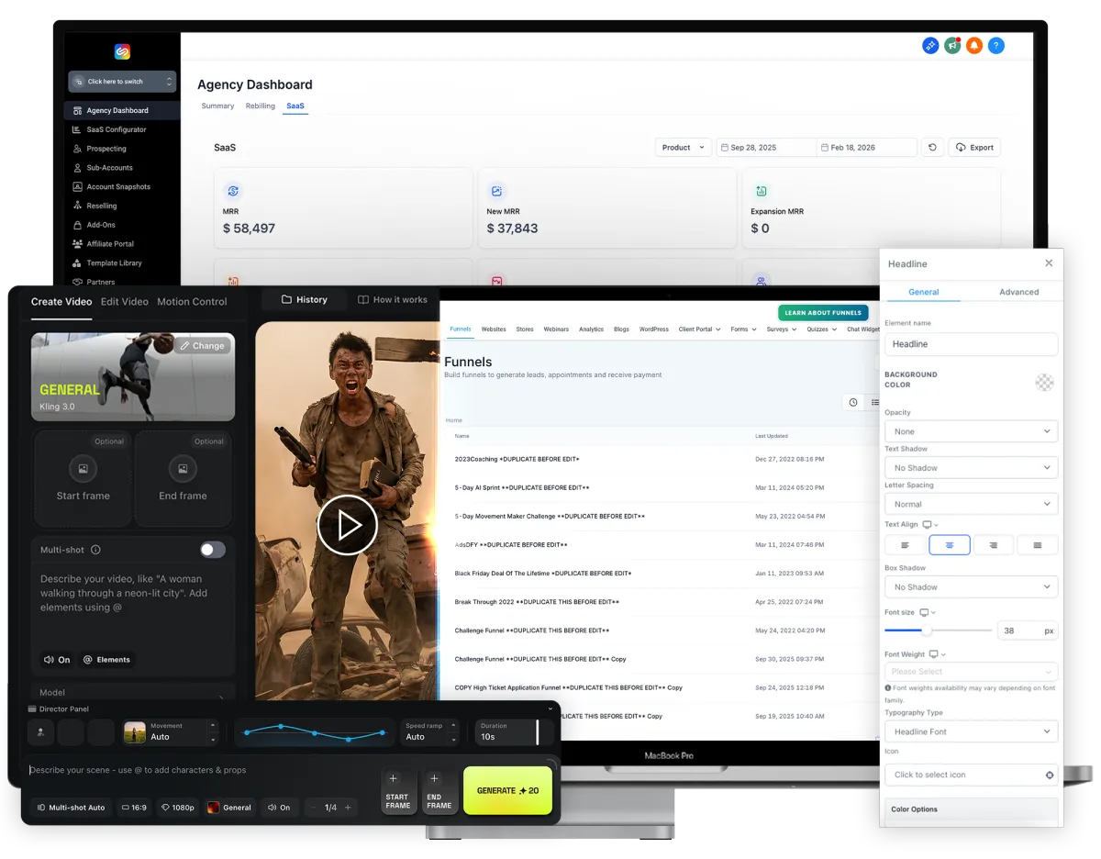Click the Element name input field
This screenshot has height=859, width=1101.
pos(971,344)
